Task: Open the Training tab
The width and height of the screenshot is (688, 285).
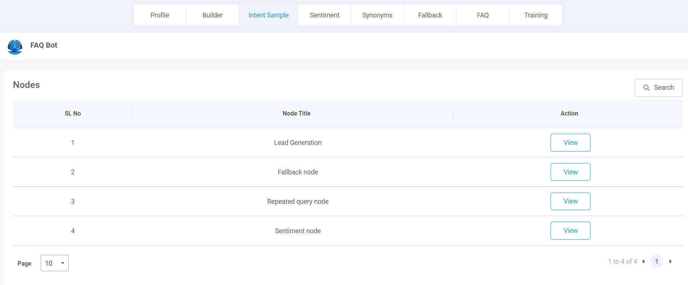Action: pos(536,15)
